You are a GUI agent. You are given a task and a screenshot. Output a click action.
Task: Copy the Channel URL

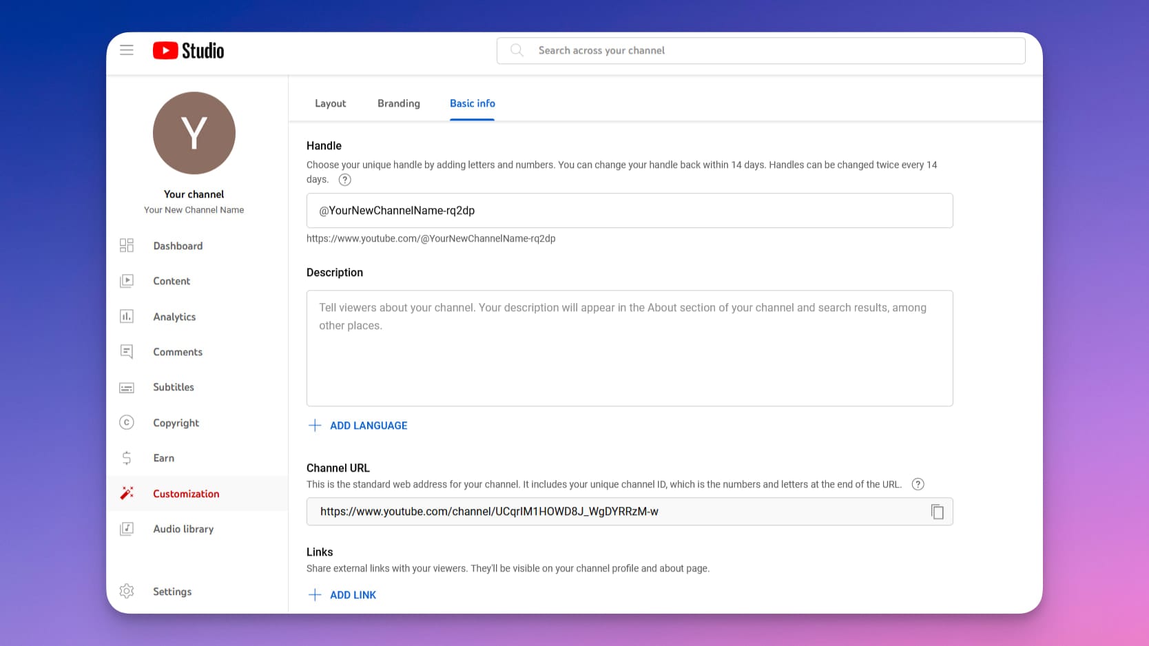938,512
